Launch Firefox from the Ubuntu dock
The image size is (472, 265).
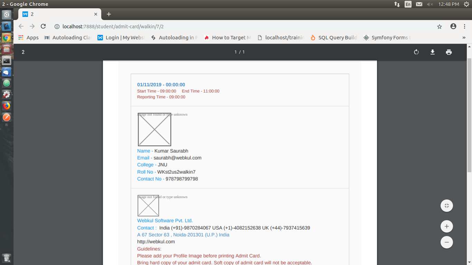click(7, 106)
